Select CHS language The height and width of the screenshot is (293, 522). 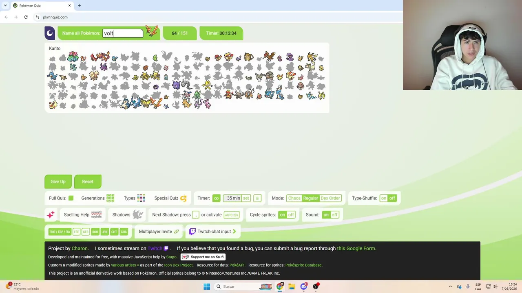pyautogui.click(x=124, y=232)
